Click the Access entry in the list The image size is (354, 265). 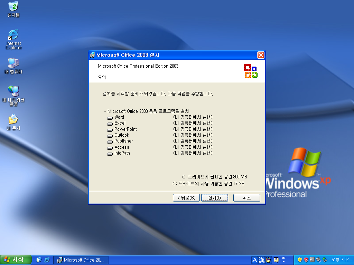[122, 147]
